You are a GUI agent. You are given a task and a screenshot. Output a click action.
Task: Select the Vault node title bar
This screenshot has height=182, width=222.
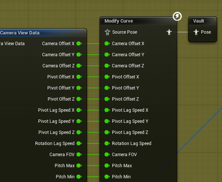202,21
